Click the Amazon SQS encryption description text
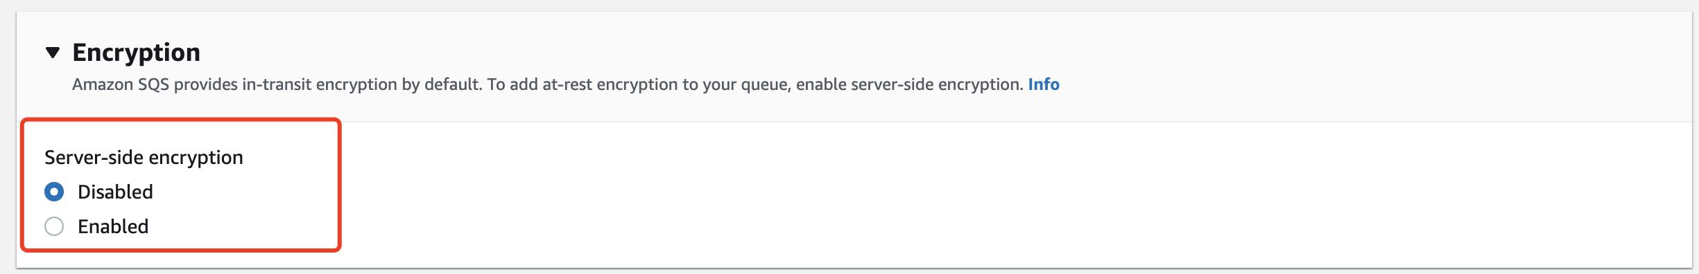This screenshot has height=274, width=1699. (x=548, y=84)
